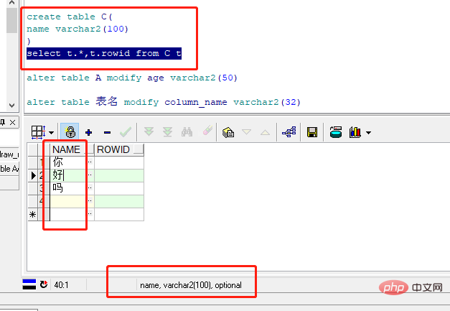Click the blue and black bars status icon

29,284
